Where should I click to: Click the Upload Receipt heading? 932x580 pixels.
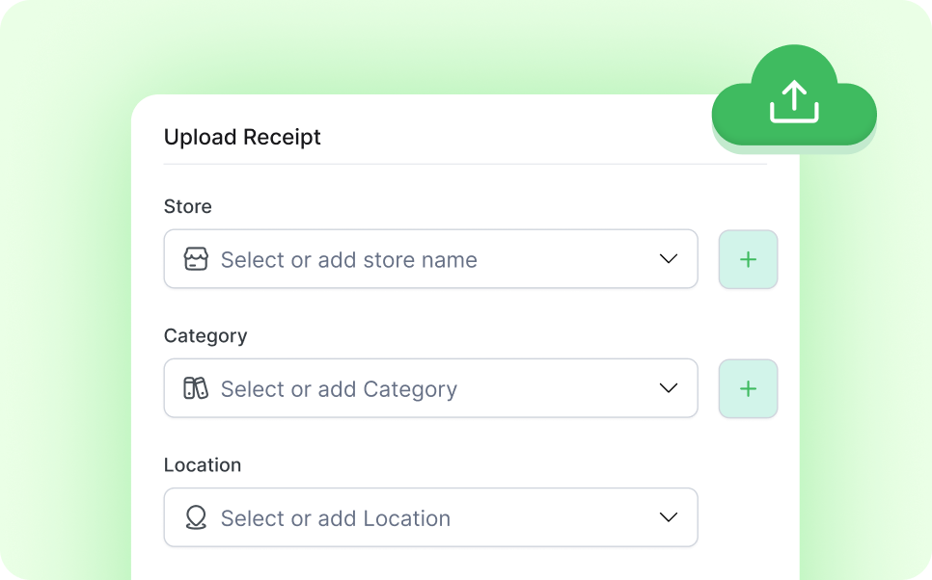pos(242,137)
